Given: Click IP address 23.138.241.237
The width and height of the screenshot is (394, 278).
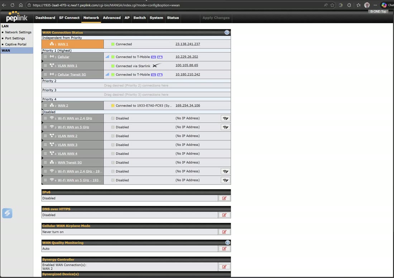Looking at the screenshot, I should 188,44.
